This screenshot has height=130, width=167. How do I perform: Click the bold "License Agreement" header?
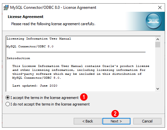[x=25, y=17]
